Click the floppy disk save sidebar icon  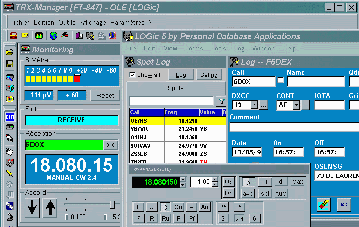coord(10,64)
